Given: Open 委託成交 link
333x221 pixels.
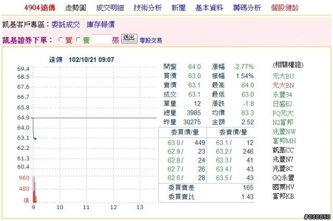Looking at the screenshot, I should [66, 24].
